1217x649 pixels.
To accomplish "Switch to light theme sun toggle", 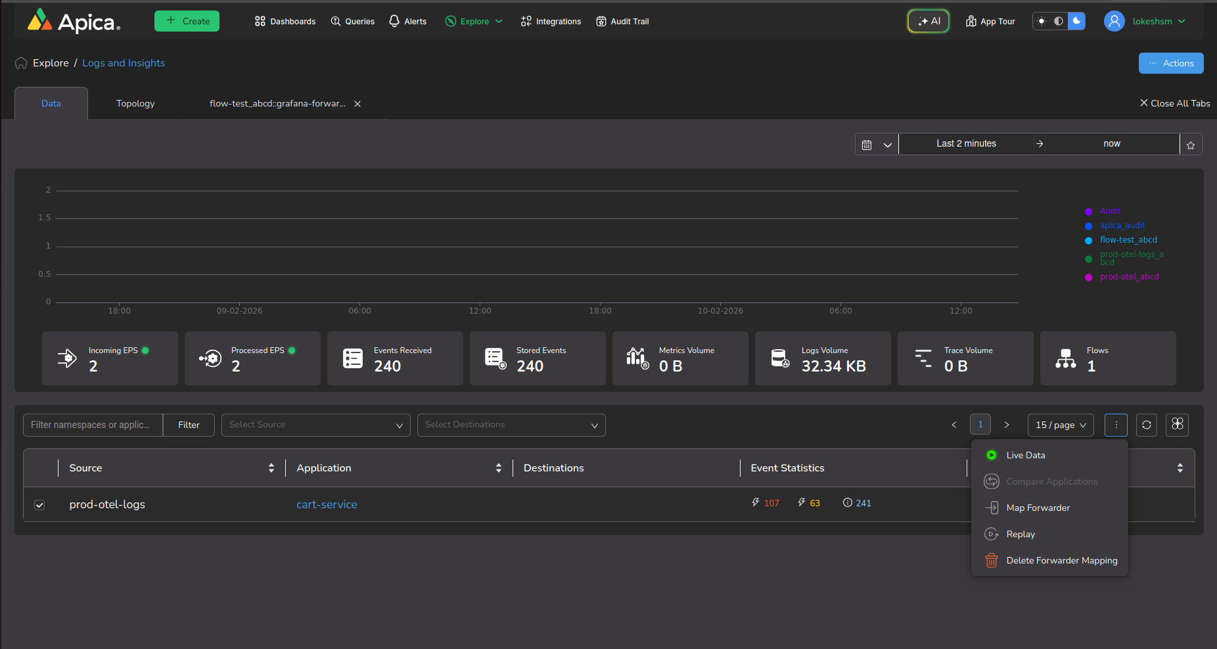I will click(1042, 21).
